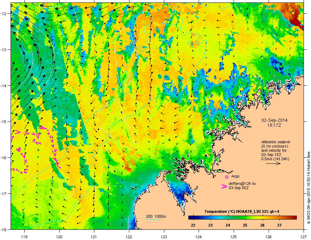311x240 pixels.
Task: Click the longitude axis label 126
Action: pyautogui.click(x=269, y=236)
